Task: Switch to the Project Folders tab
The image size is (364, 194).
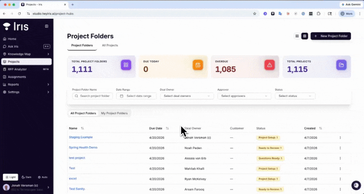Action: coord(82,45)
